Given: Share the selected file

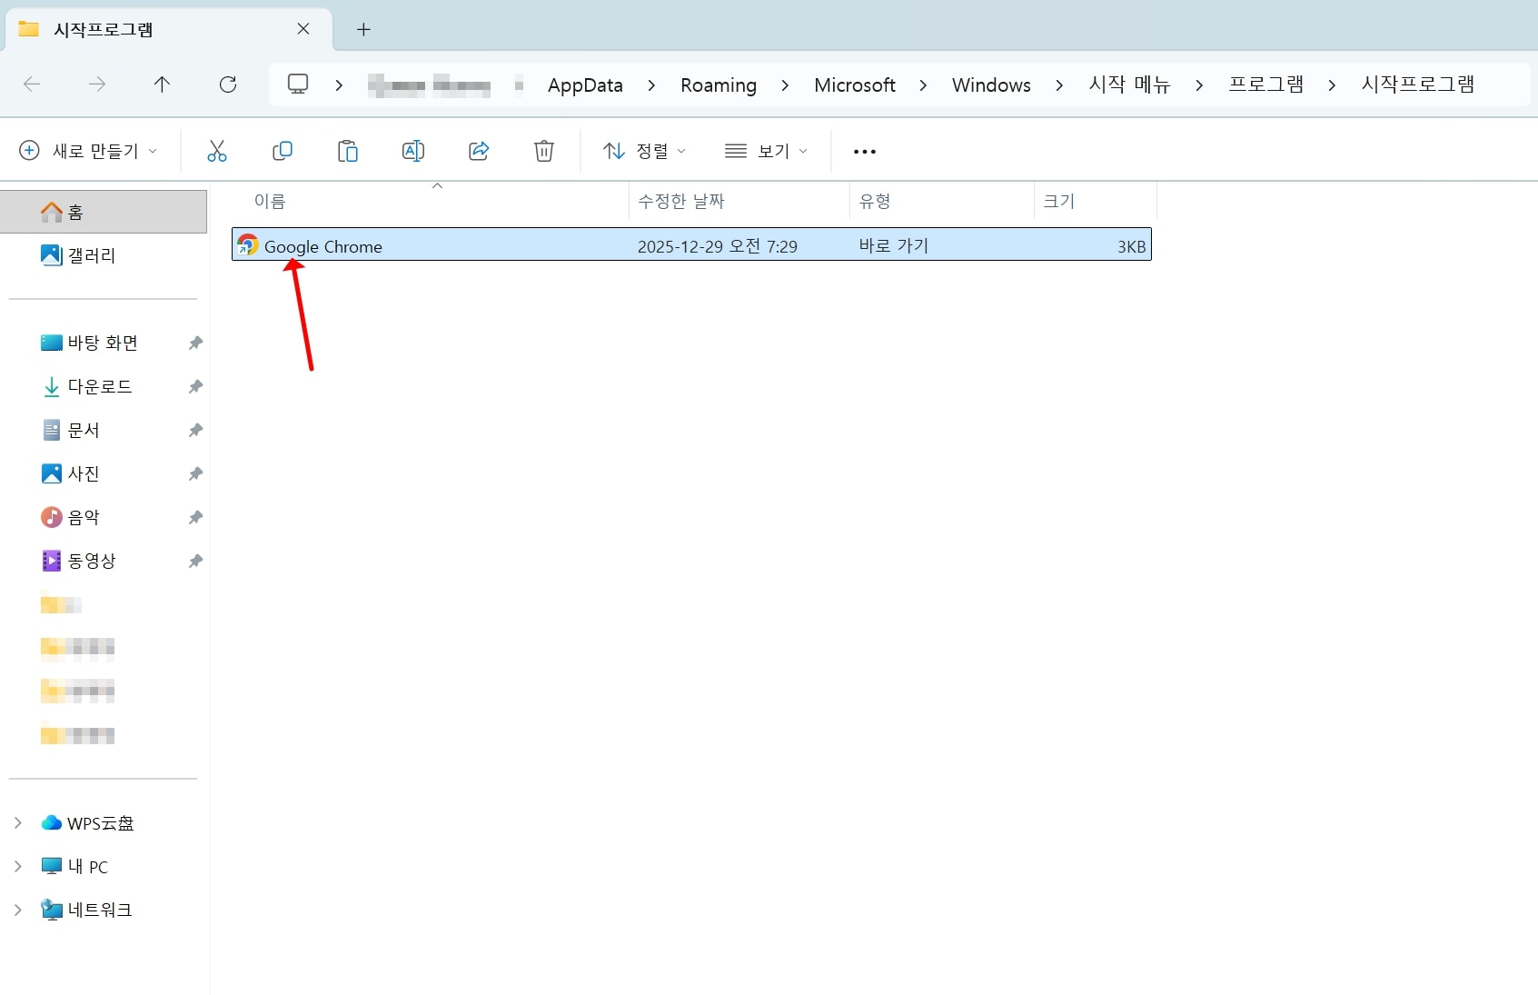Looking at the screenshot, I should pyautogui.click(x=478, y=151).
